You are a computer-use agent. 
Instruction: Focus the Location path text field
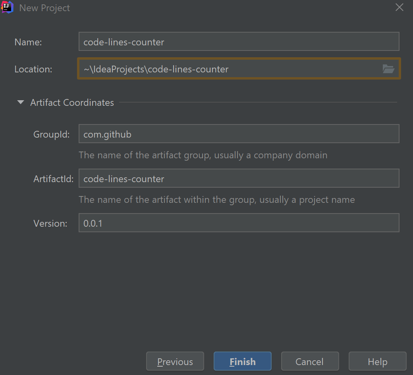(230, 69)
